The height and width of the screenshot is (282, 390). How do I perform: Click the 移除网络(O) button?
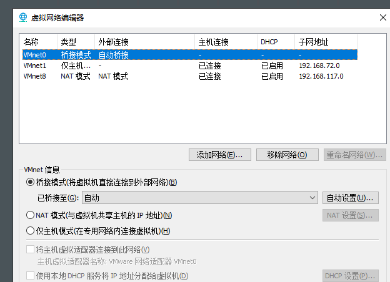click(x=287, y=155)
